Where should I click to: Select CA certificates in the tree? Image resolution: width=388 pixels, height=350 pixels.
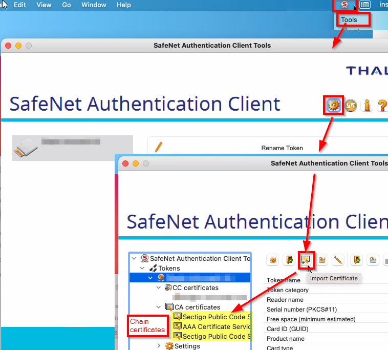click(197, 307)
